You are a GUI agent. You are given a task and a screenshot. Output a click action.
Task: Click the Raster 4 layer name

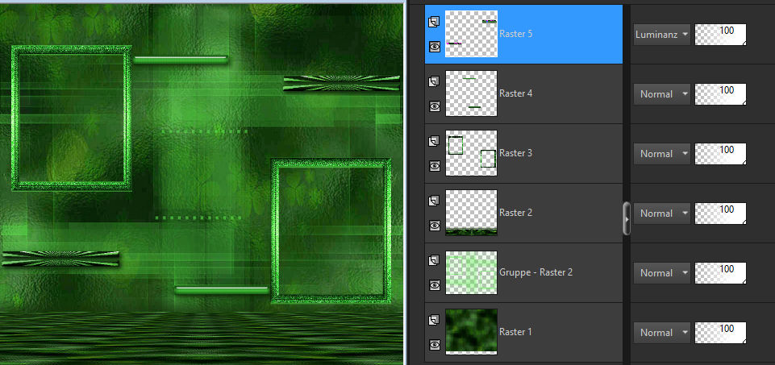(x=515, y=93)
